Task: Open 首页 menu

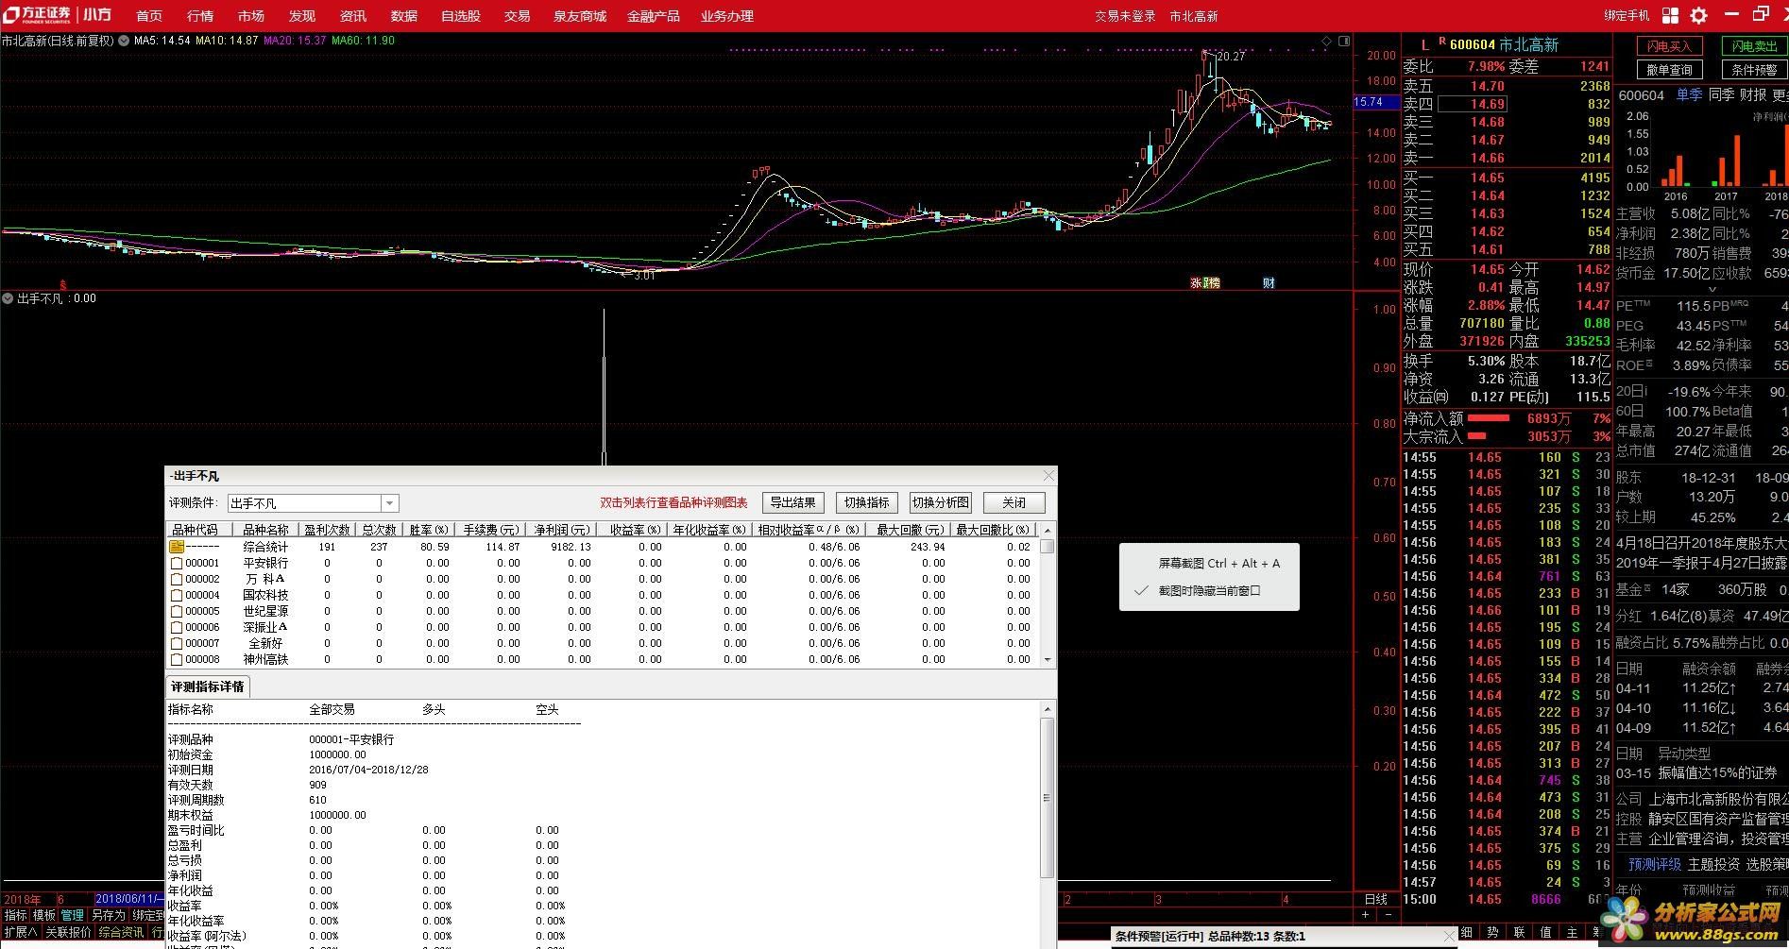Action: 149,16
